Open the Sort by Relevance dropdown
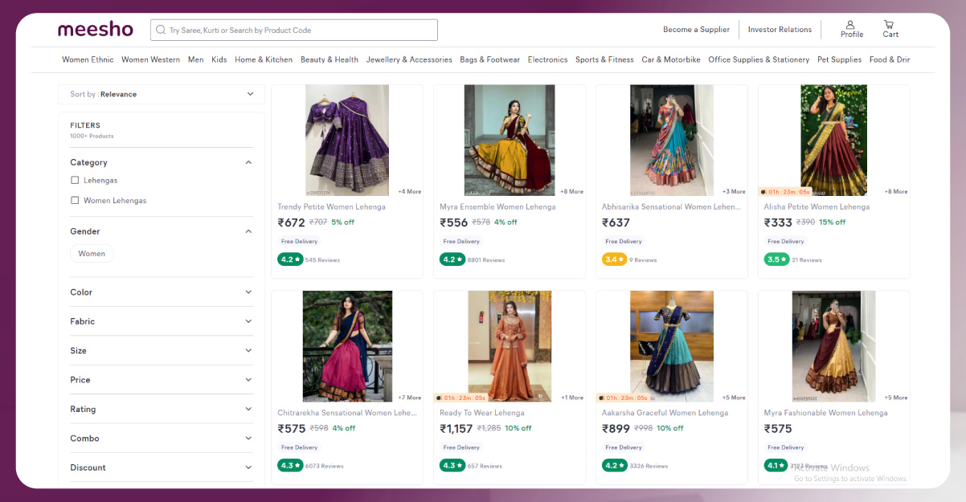 (161, 95)
